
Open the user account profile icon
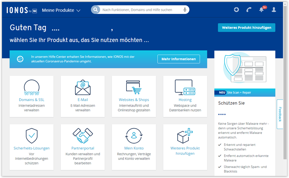click(274, 10)
